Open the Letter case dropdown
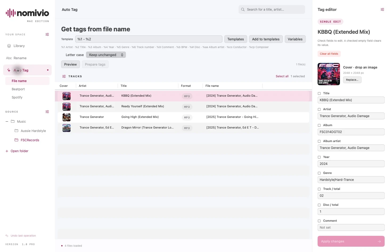The image size is (390, 252). 106,55
